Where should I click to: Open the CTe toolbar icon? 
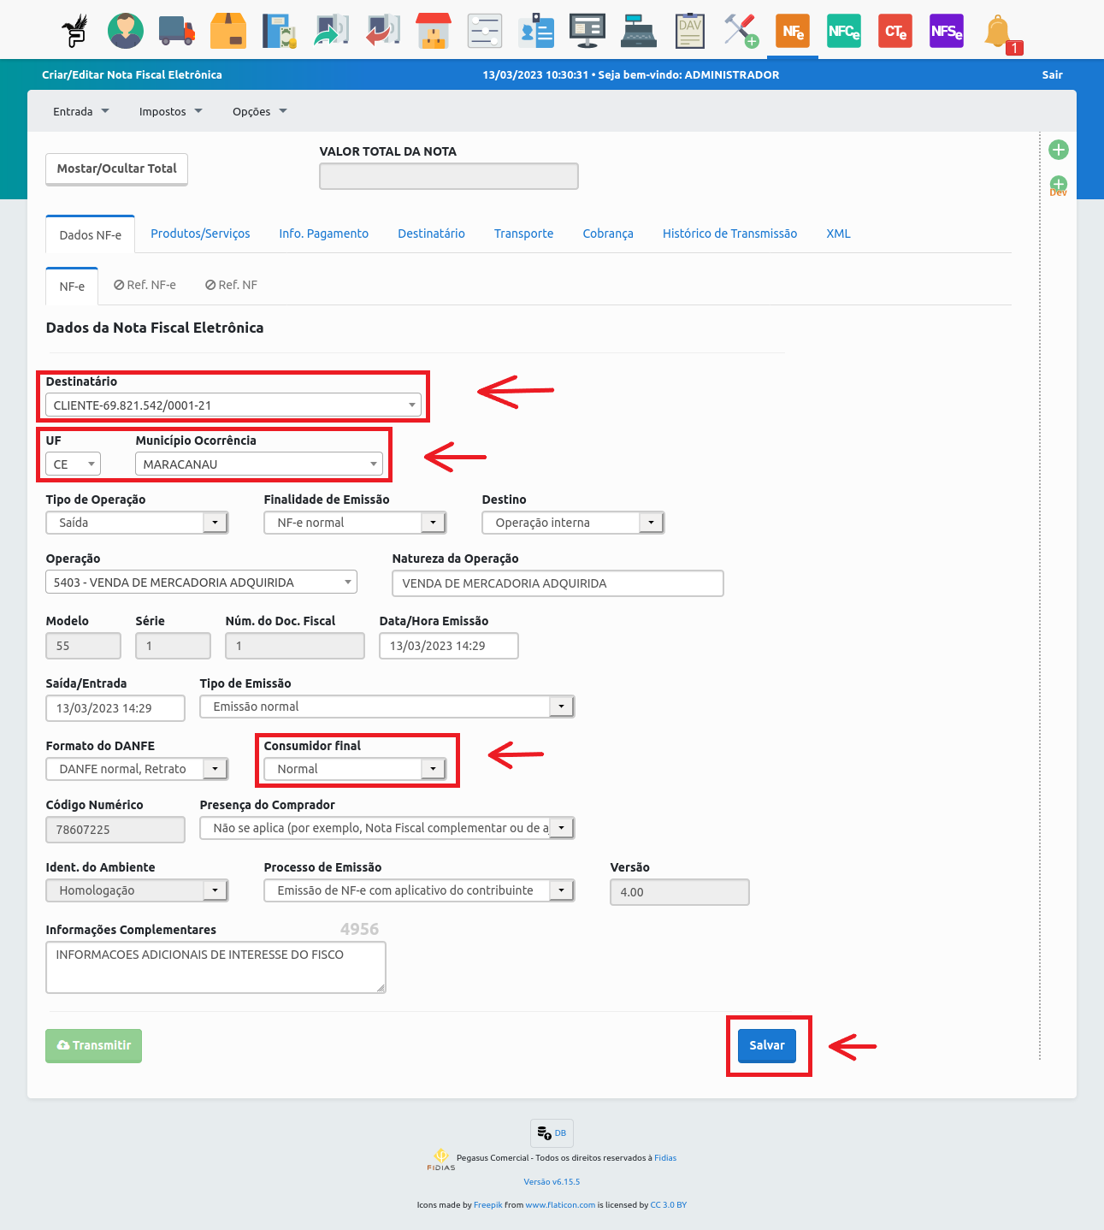pyautogui.click(x=895, y=31)
